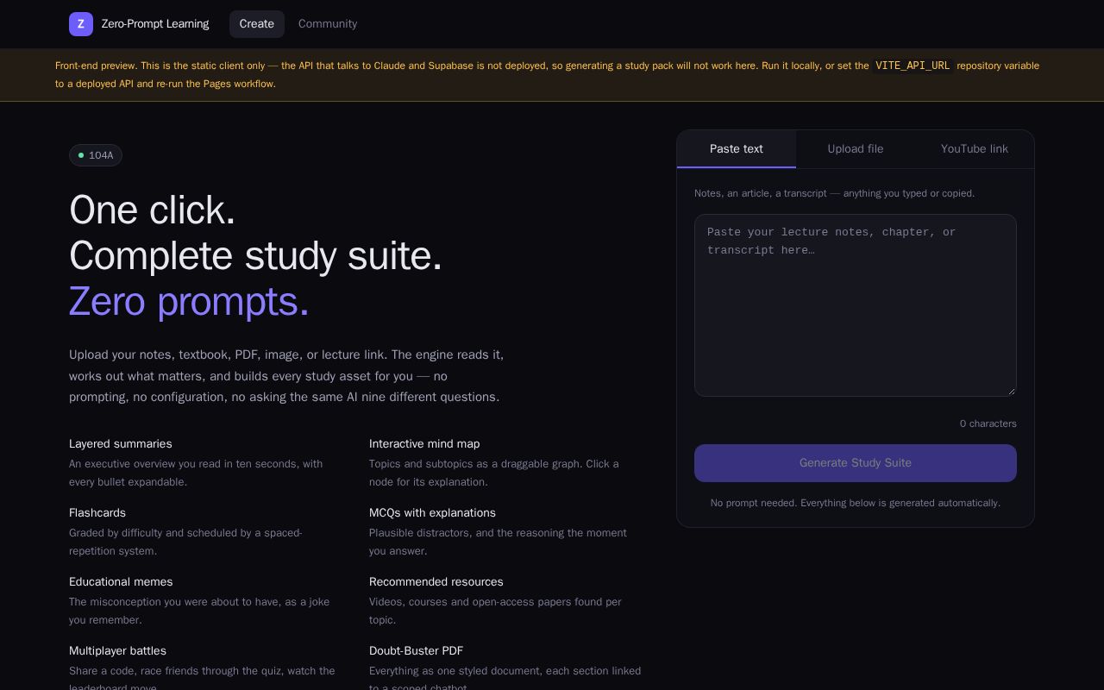
Task: Click the 'Layered summaries' feature heading
Action: coord(121,444)
